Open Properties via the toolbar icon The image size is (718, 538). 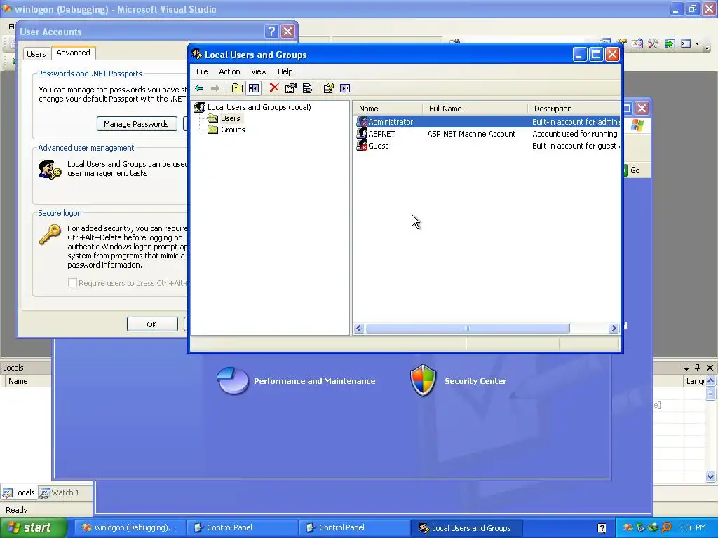pos(291,88)
